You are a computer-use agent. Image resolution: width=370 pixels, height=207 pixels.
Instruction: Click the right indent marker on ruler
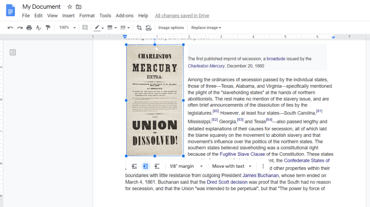click(x=333, y=37)
